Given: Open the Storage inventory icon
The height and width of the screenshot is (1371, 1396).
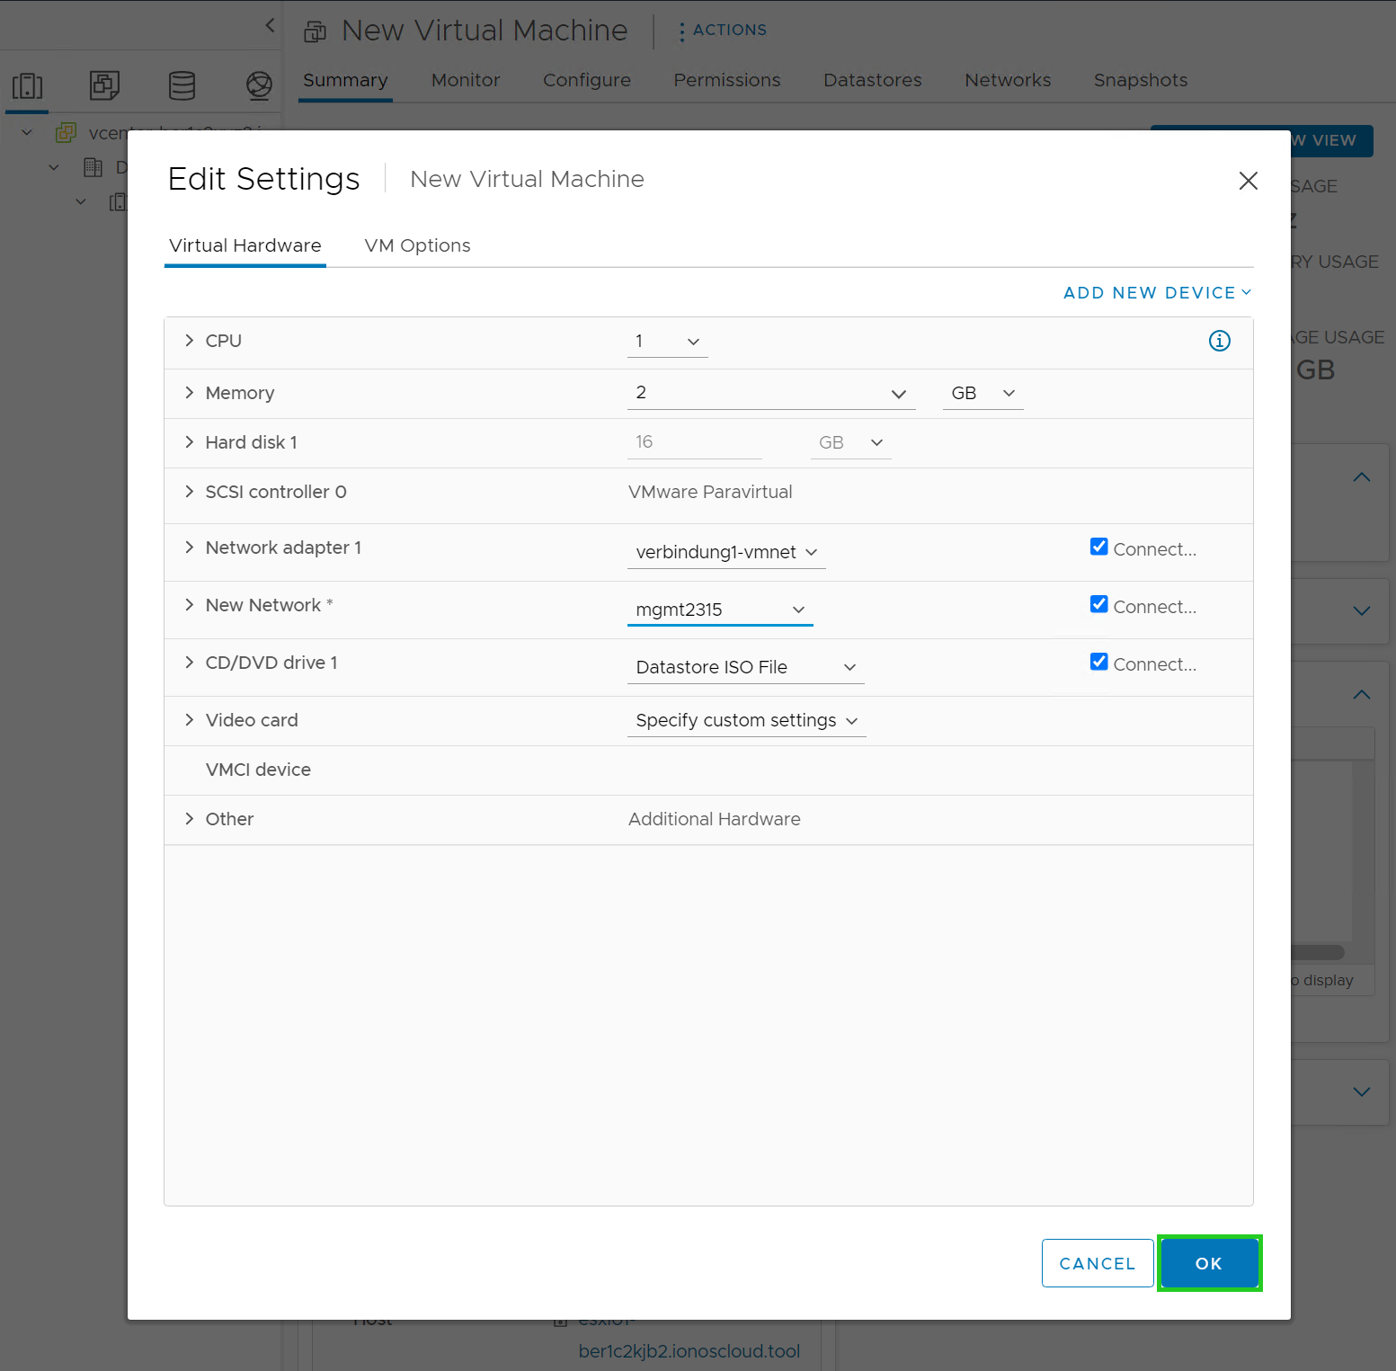Looking at the screenshot, I should click(x=182, y=86).
